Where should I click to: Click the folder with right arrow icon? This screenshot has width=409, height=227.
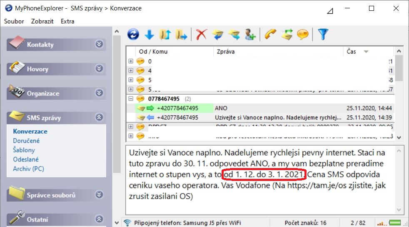pyautogui.click(x=181, y=35)
